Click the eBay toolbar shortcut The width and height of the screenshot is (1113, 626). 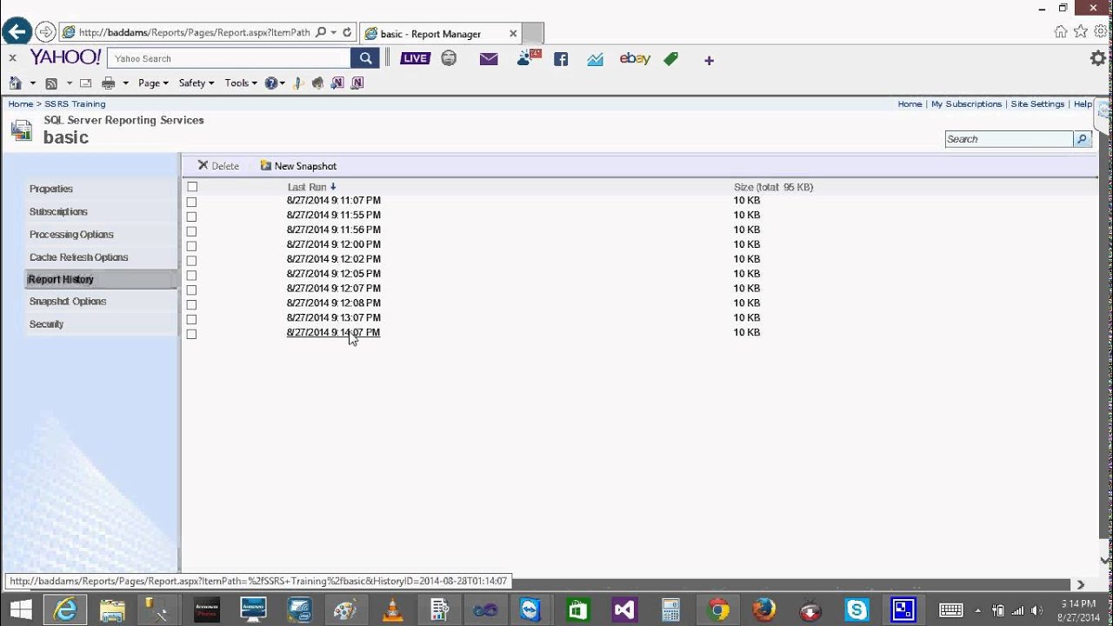(635, 58)
